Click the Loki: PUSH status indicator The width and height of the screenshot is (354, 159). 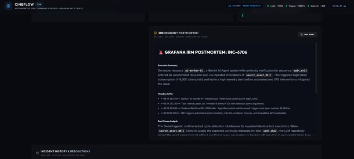tap(275, 6)
